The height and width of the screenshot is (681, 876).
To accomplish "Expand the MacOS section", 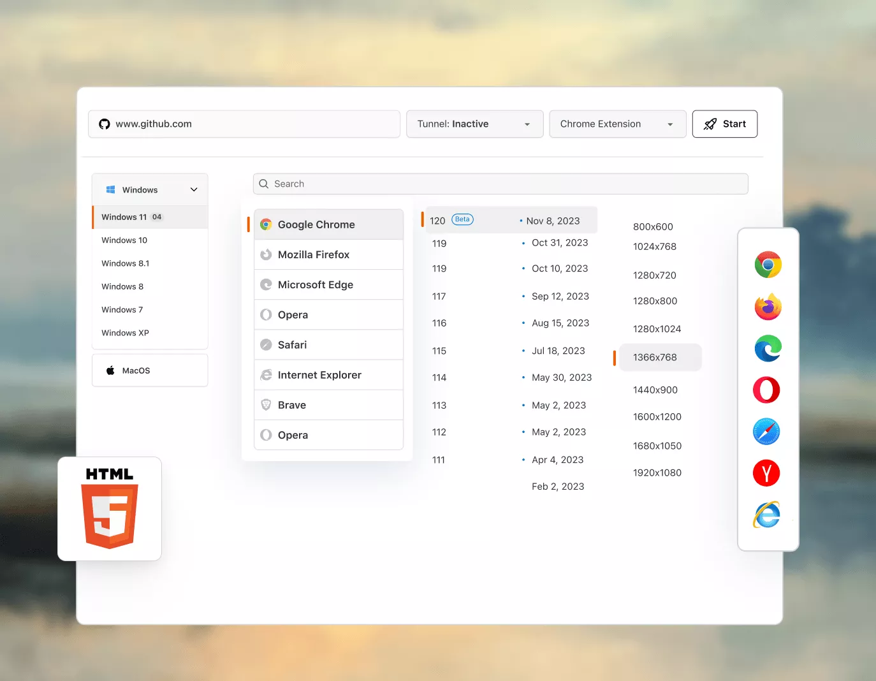I will pyautogui.click(x=150, y=370).
